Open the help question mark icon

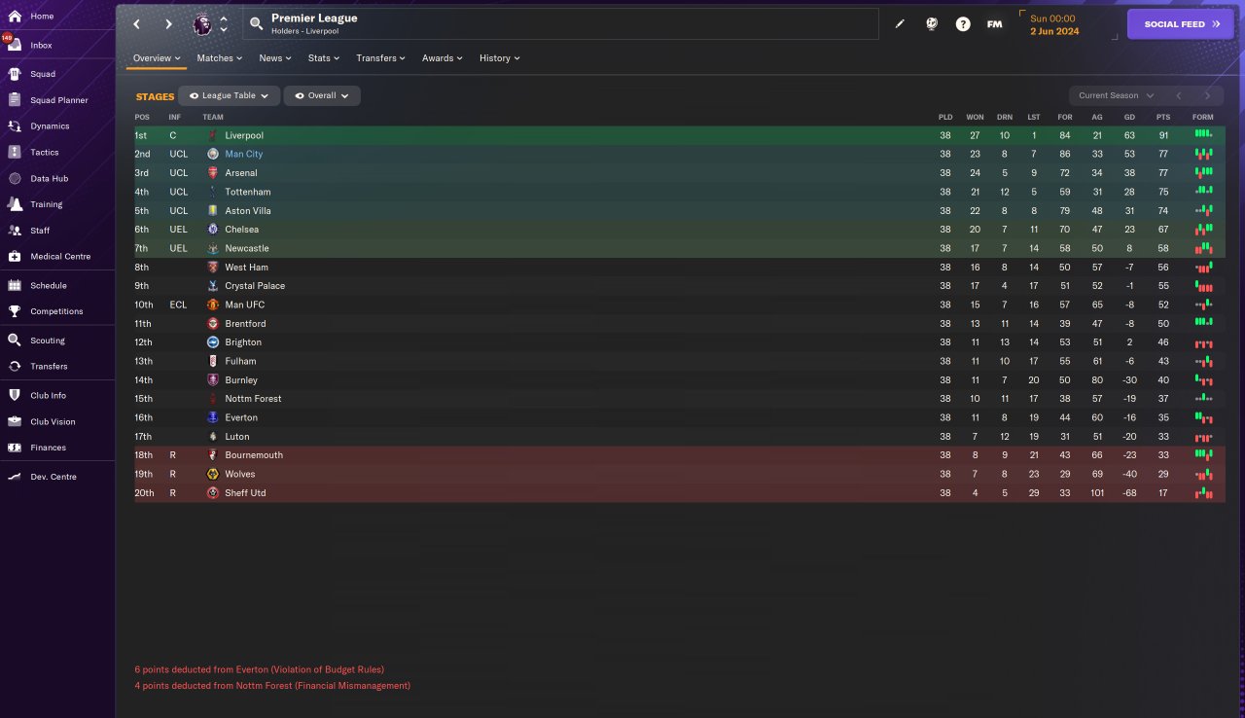(963, 24)
